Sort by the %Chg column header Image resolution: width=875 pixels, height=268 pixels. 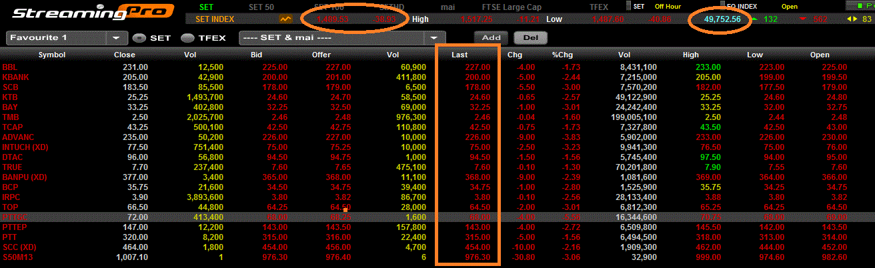[x=562, y=55]
